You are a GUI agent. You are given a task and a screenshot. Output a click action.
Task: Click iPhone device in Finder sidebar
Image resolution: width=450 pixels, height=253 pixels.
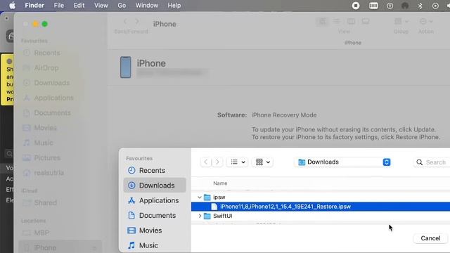pos(60,247)
